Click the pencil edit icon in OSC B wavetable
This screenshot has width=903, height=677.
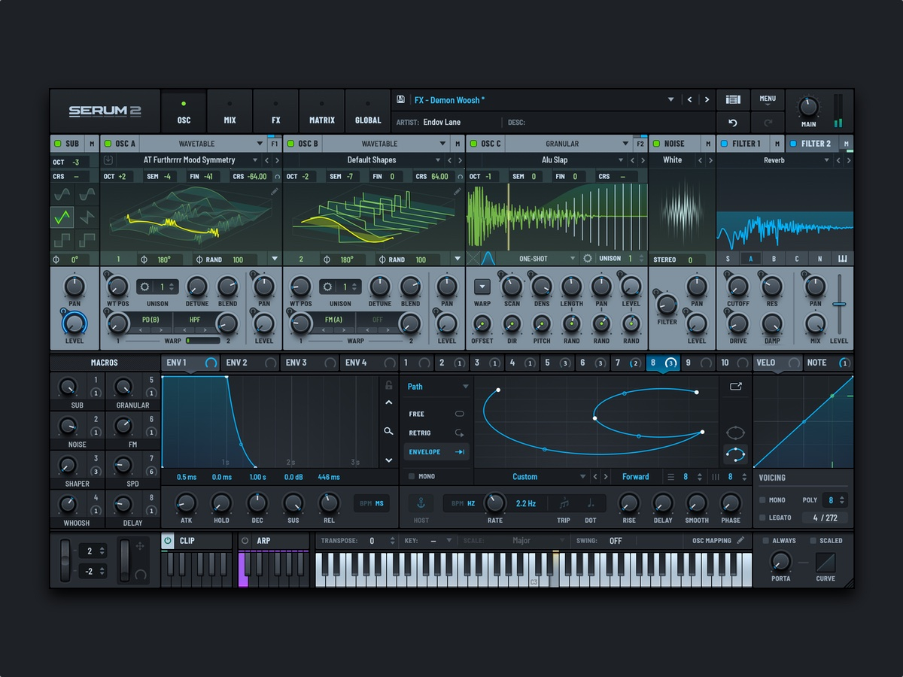[x=458, y=192]
